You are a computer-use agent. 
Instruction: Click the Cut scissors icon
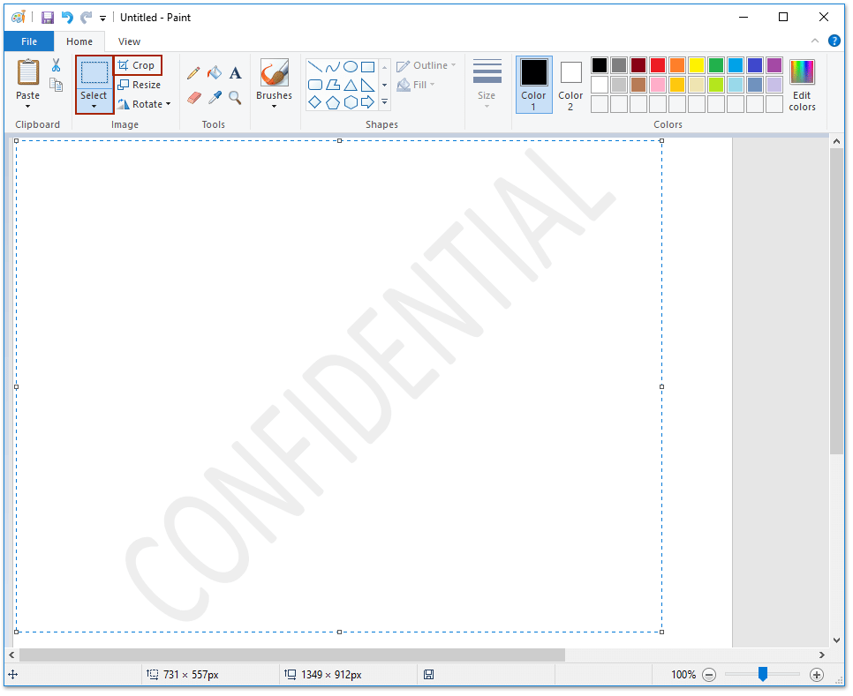click(x=56, y=65)
